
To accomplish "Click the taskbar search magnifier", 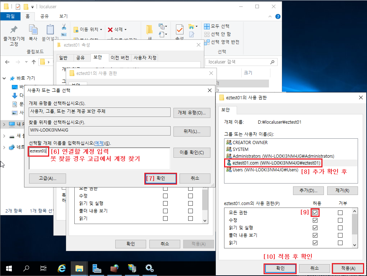I will (26, 268).
